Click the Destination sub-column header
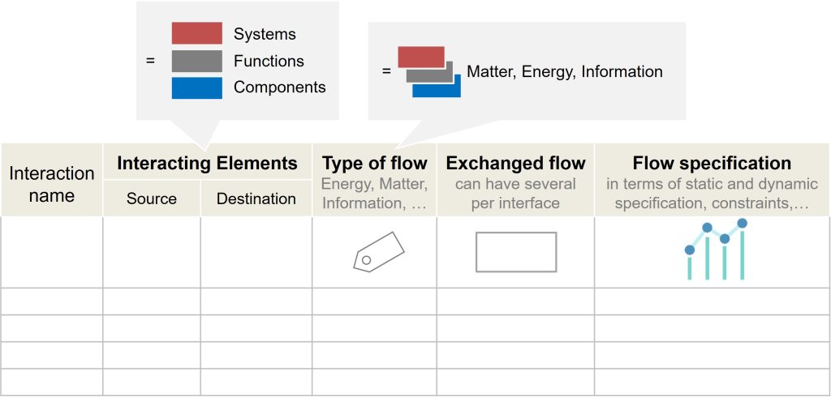The width and height of the screenshot is (831, 397). point(256,198)
